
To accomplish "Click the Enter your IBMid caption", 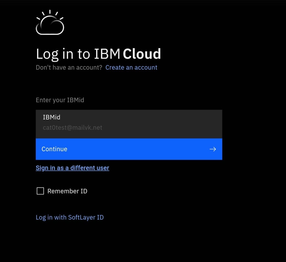I will pos(60,100).
